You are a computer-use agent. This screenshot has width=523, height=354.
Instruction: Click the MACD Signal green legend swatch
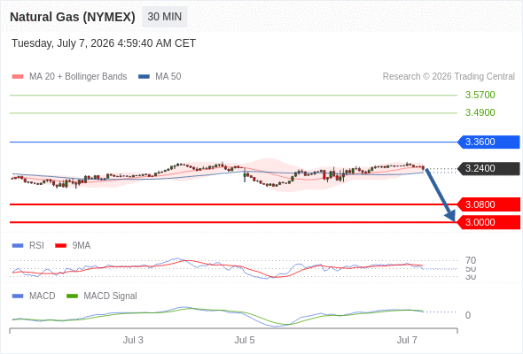(72, 296)
